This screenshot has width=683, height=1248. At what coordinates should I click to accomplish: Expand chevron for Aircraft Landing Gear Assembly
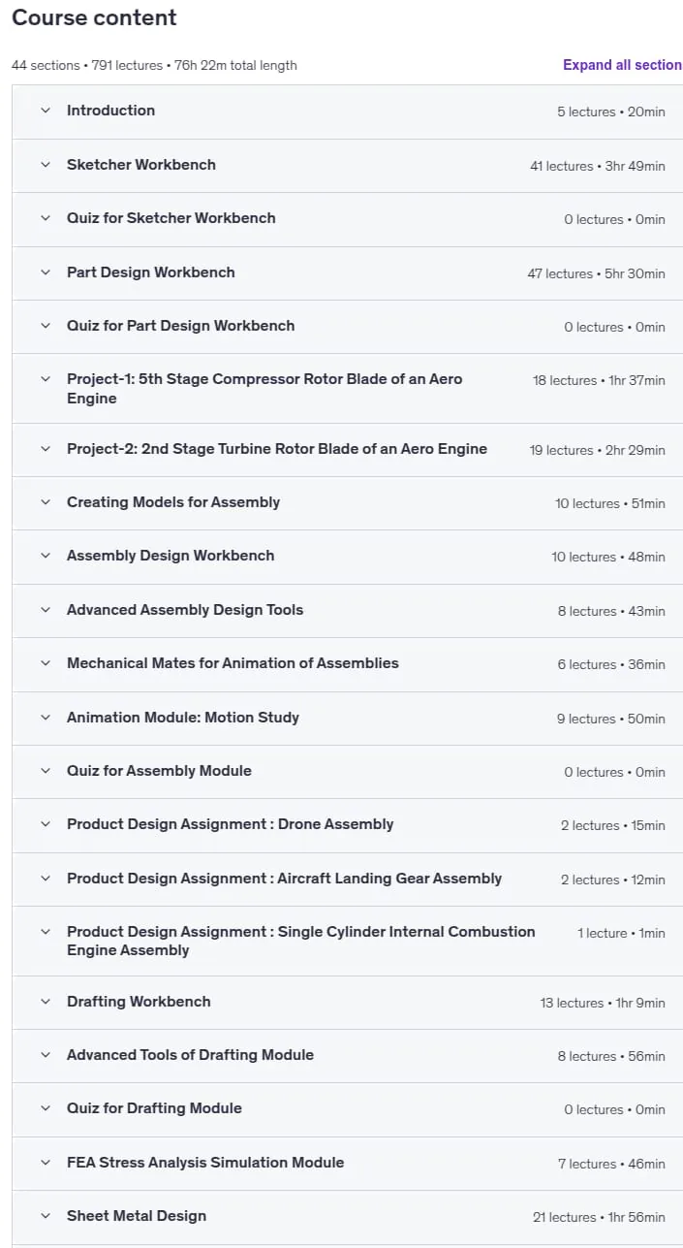point(45,879)
